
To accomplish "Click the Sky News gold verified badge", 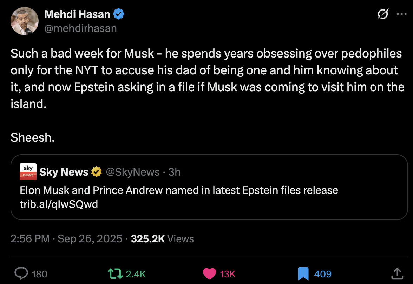I will 96,172.
